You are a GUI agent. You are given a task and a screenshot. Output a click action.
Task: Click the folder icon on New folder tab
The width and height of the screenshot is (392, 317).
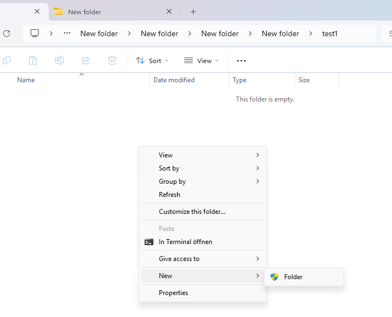(58, 12)
